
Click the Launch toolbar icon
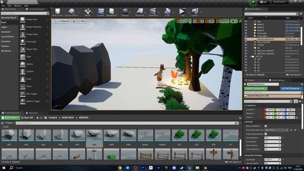(195, 11)
